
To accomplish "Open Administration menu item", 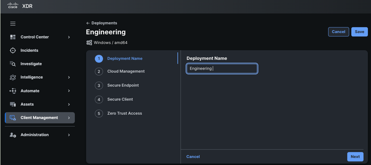I will click(x=40, y=135).
